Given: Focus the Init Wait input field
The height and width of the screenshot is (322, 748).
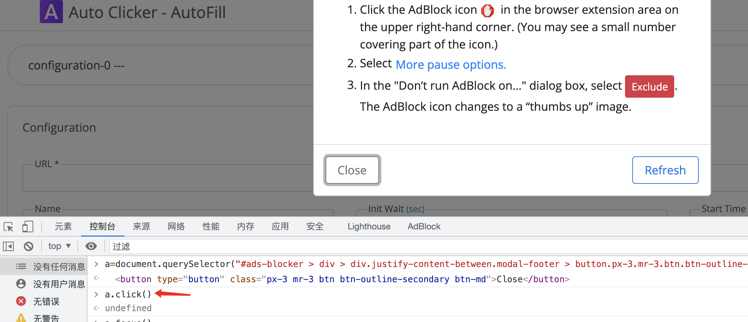Looking at the screenshot, I should (511, 213).
